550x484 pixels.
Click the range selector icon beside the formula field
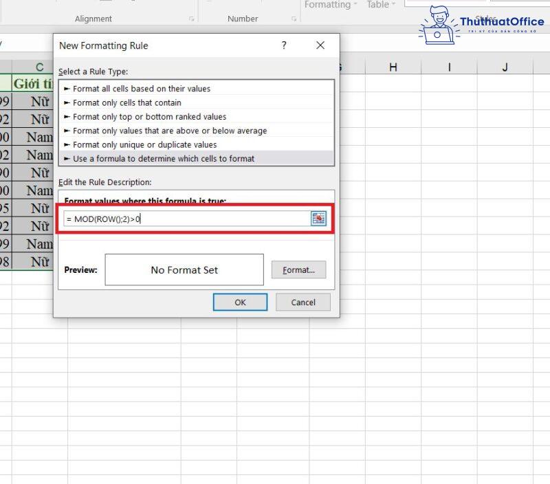pyautogui.click(x=318, y=217)
